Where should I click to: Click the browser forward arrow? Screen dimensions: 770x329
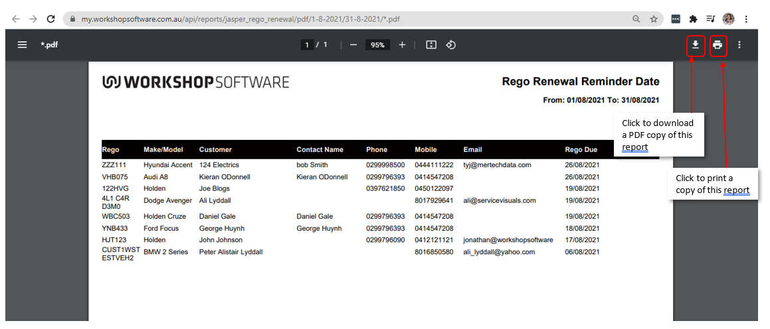coord(33,19)
